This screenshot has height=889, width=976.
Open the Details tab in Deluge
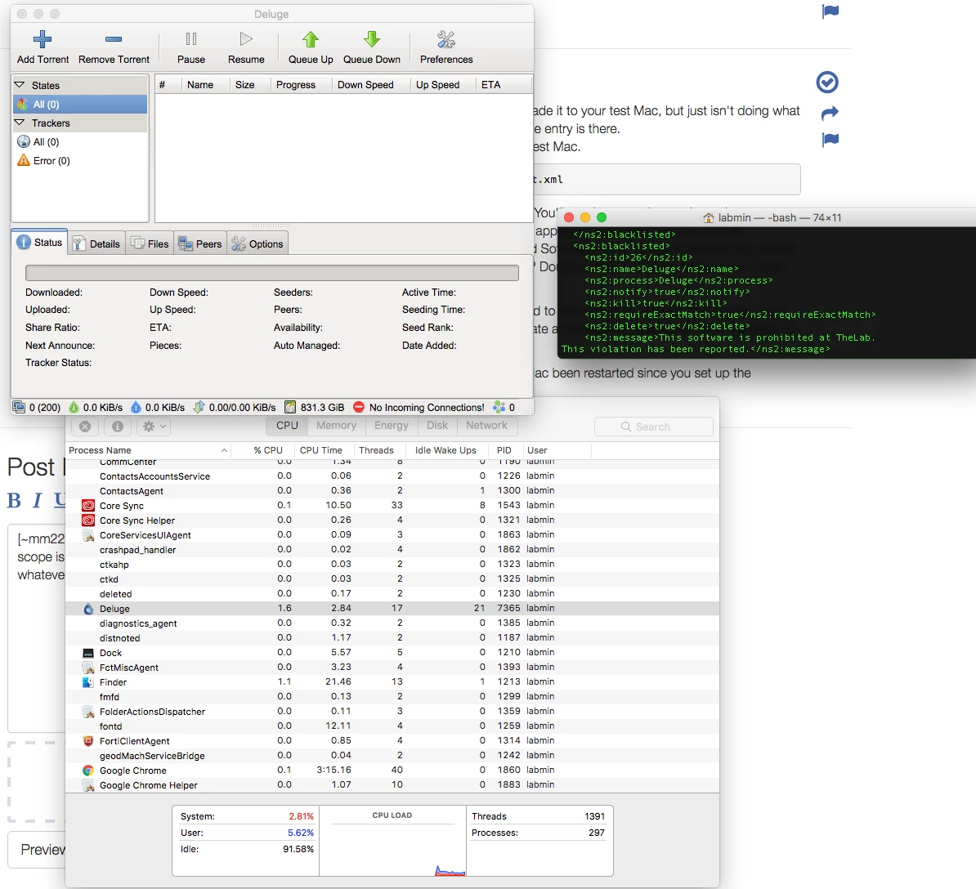[96, 243]
